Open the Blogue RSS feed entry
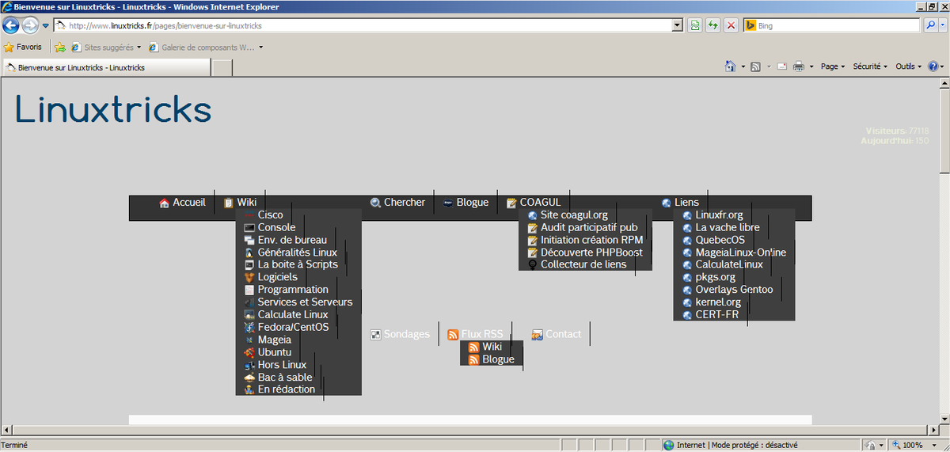This screenshot has height=452, width=950. click(491, 359)
